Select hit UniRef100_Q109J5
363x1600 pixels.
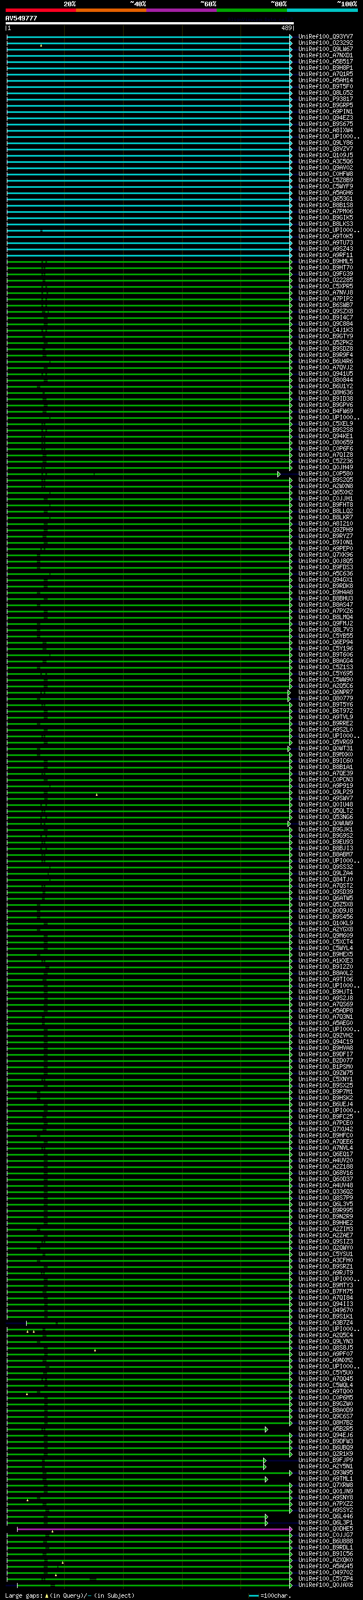(325, 156)
